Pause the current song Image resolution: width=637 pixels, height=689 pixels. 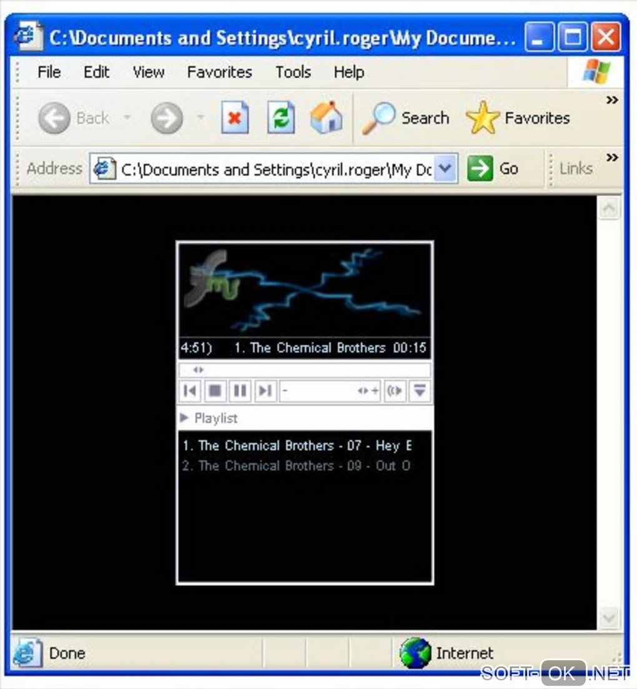point(240,390)
